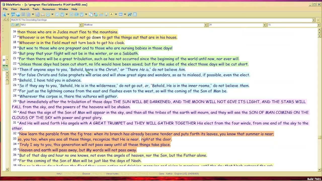The width and height of the screenshot is (322, 181).
Task: Open the NAU version dropdown arrow
Action: point(80,25)
